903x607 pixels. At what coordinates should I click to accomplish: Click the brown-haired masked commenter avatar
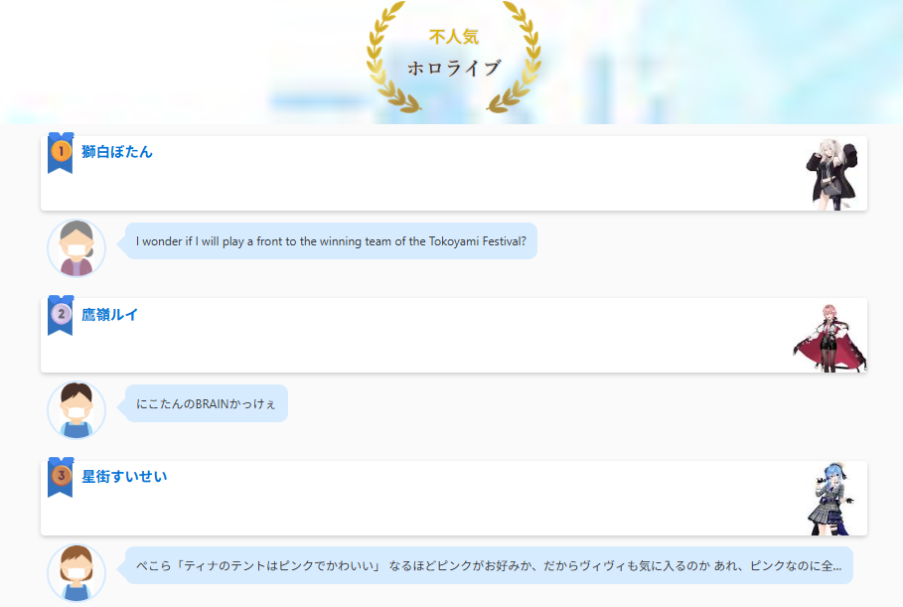[x=76, y=573]
